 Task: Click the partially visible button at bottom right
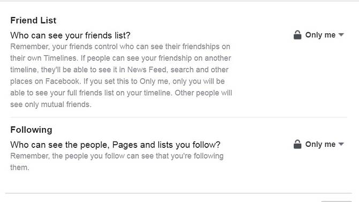pos(336,201)
